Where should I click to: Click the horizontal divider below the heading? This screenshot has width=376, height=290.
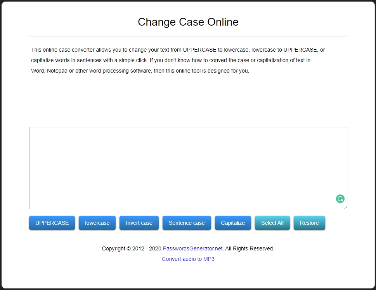tap(188, 36)
